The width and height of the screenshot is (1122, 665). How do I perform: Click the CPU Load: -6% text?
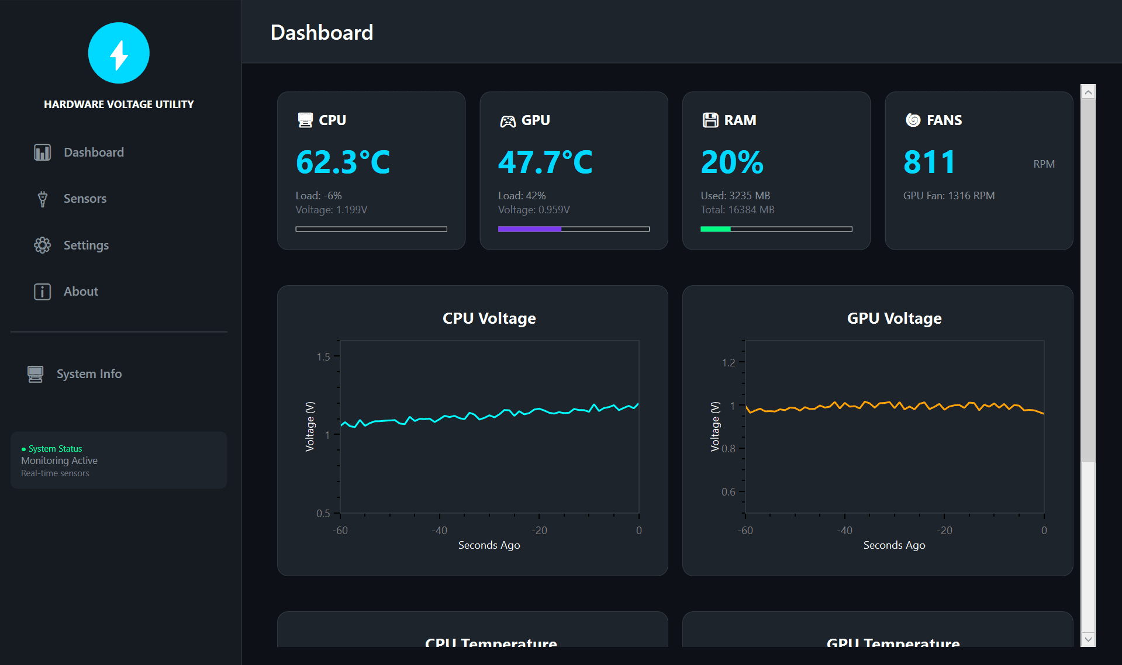click(x=319, y=196)
